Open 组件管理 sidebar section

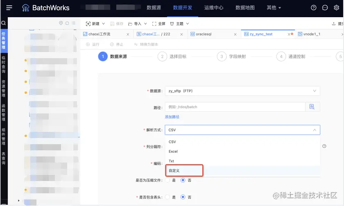4,136
